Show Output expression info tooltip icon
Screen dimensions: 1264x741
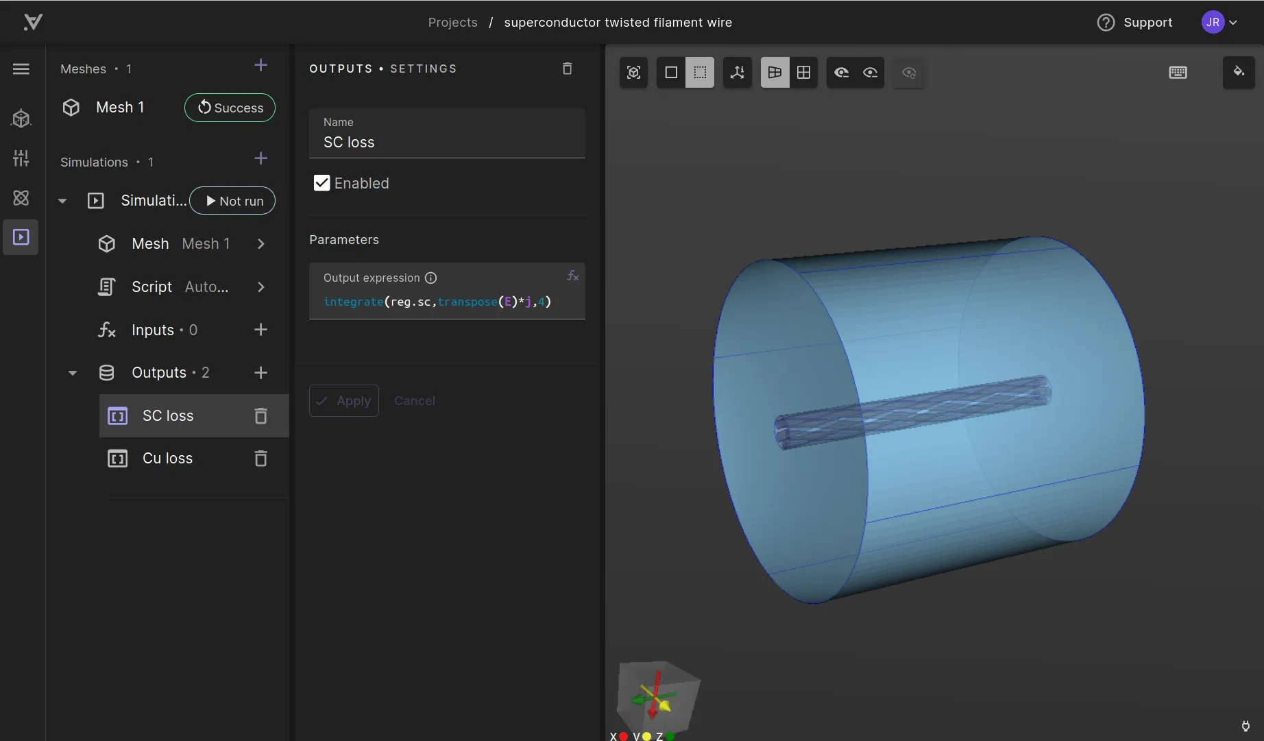click(x=430, y=278)
